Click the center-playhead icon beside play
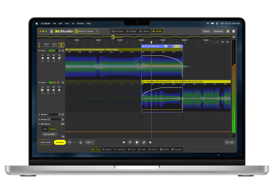This screenshot has height=178, width=274. tap(130, 142)
